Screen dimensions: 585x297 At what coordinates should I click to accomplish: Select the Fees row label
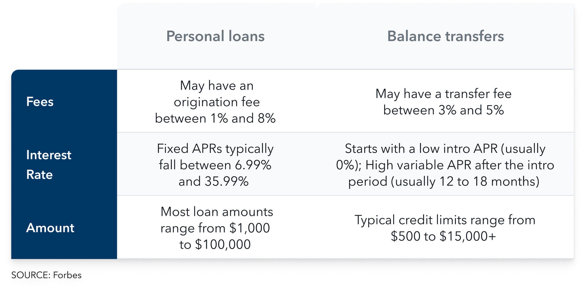coord(40,102)
